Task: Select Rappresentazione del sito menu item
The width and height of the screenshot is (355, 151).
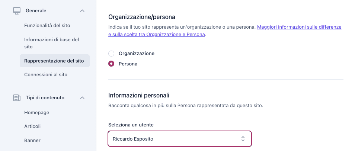Action: [55, 61]
